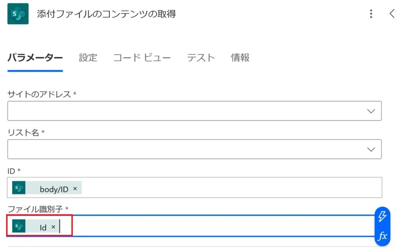The image size is (396, 250).
Task: Switch to the コード ビュー tab
Action: click(x=142, y=58)
